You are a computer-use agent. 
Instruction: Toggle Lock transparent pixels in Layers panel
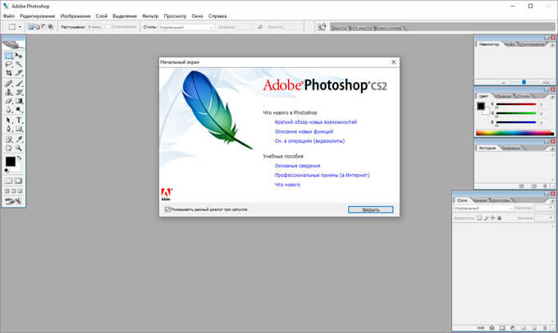pyautogui.click(x=479, y=218)
